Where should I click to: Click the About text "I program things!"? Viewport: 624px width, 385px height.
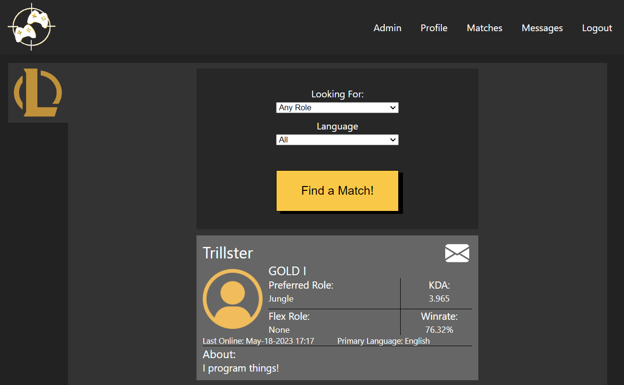[x=241, y=369]
